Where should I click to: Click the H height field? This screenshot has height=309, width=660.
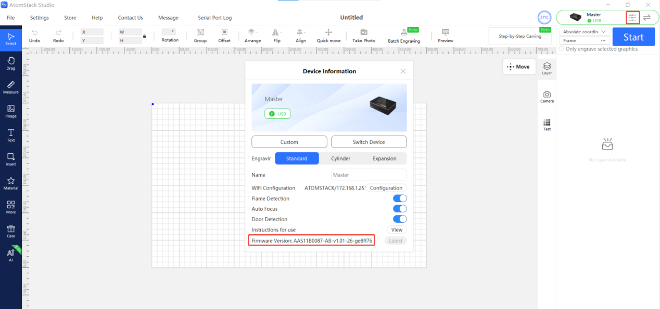(x=130, y=41)
